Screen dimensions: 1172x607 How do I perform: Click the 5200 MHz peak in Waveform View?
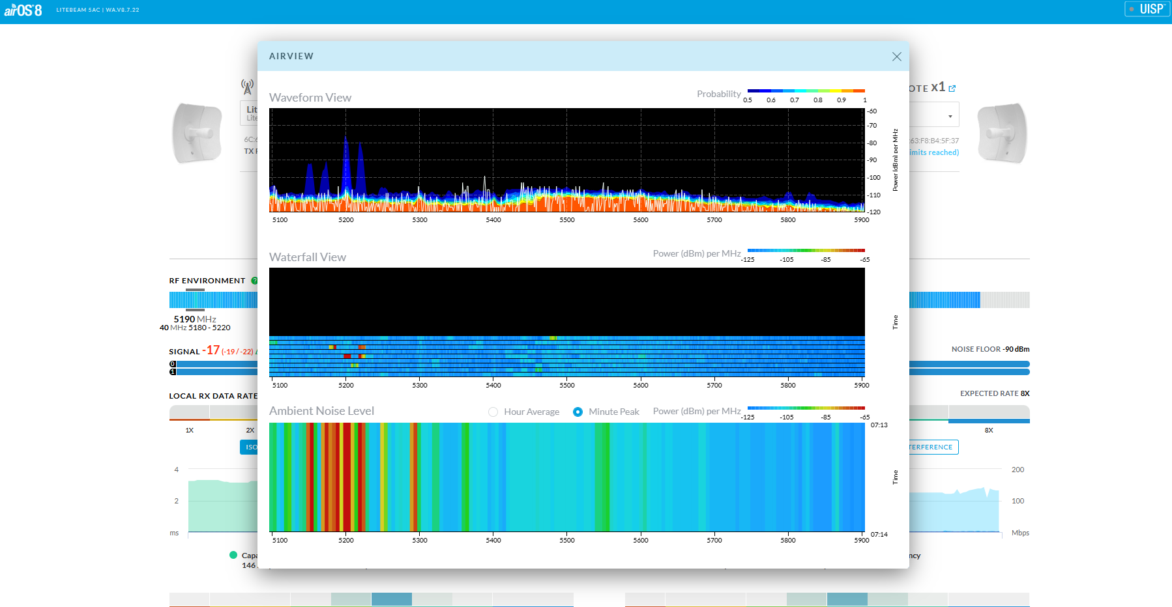click(346, 163)
